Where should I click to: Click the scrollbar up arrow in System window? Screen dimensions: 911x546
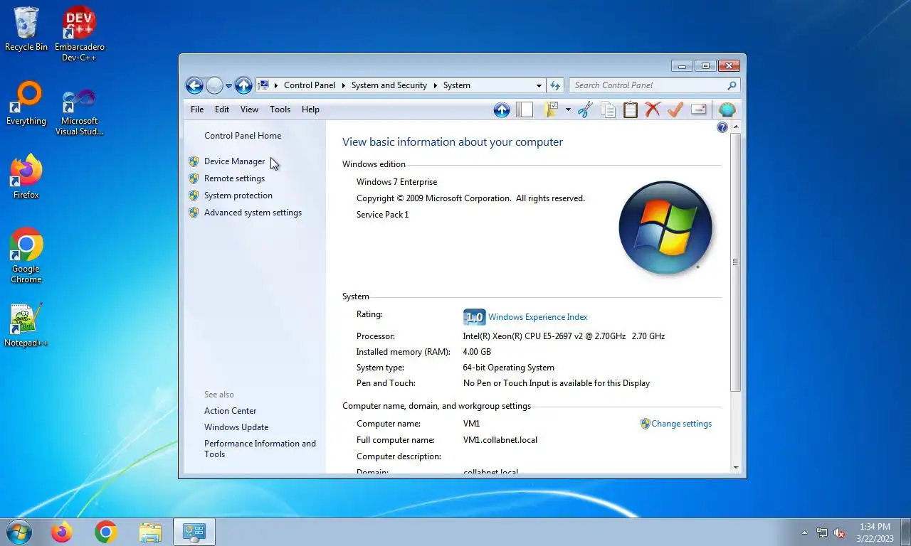[736, 127]
